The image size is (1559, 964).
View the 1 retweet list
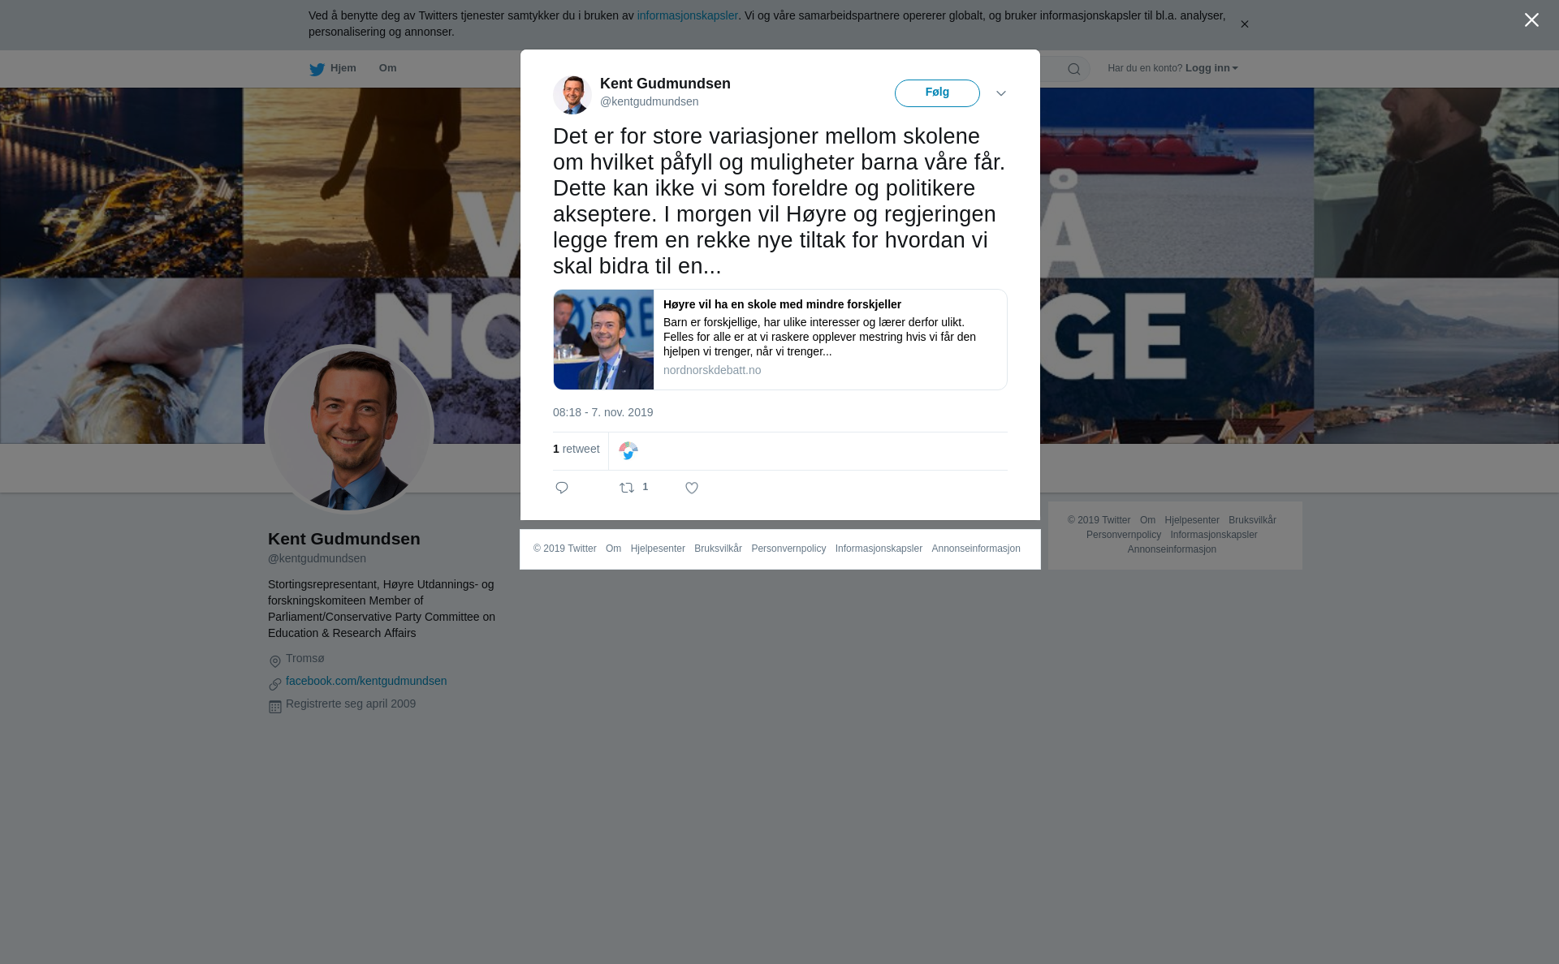[576, 449]
